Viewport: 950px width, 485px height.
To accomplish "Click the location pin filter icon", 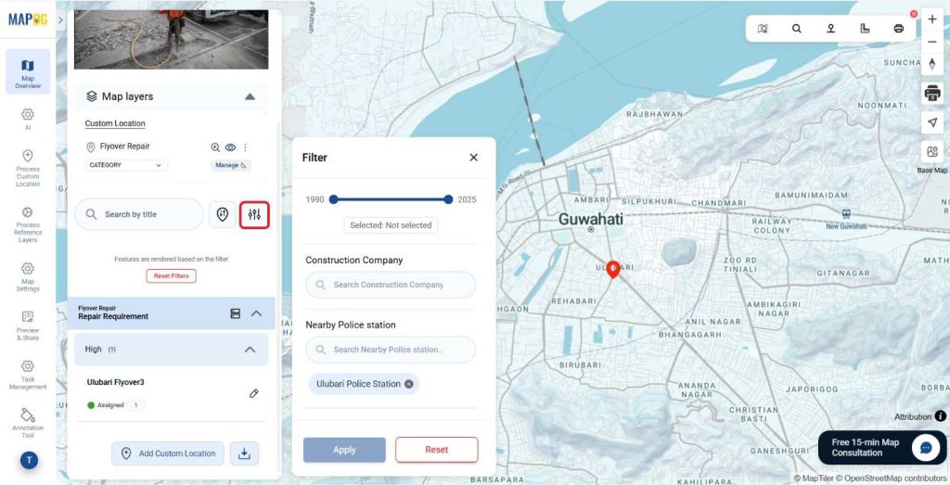I will pos(223,214).
